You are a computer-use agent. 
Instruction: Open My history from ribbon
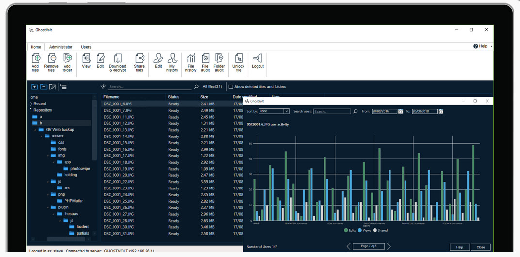coord(172,59)
